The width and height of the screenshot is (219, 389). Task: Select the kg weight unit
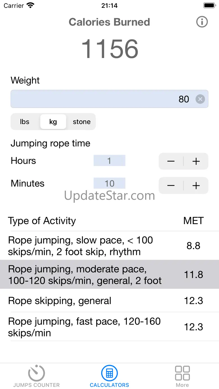53,122
